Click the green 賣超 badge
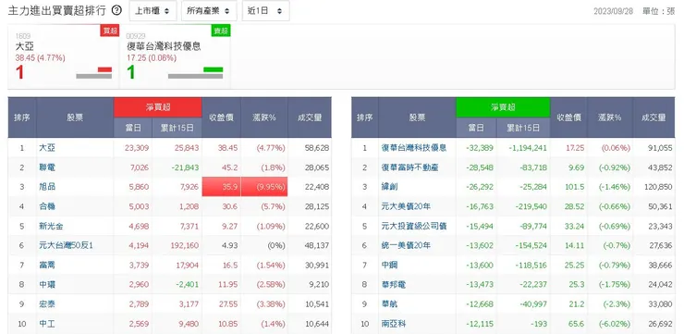Screen dimensions: 684x334 pyautogui.click(x=221, y=31)
